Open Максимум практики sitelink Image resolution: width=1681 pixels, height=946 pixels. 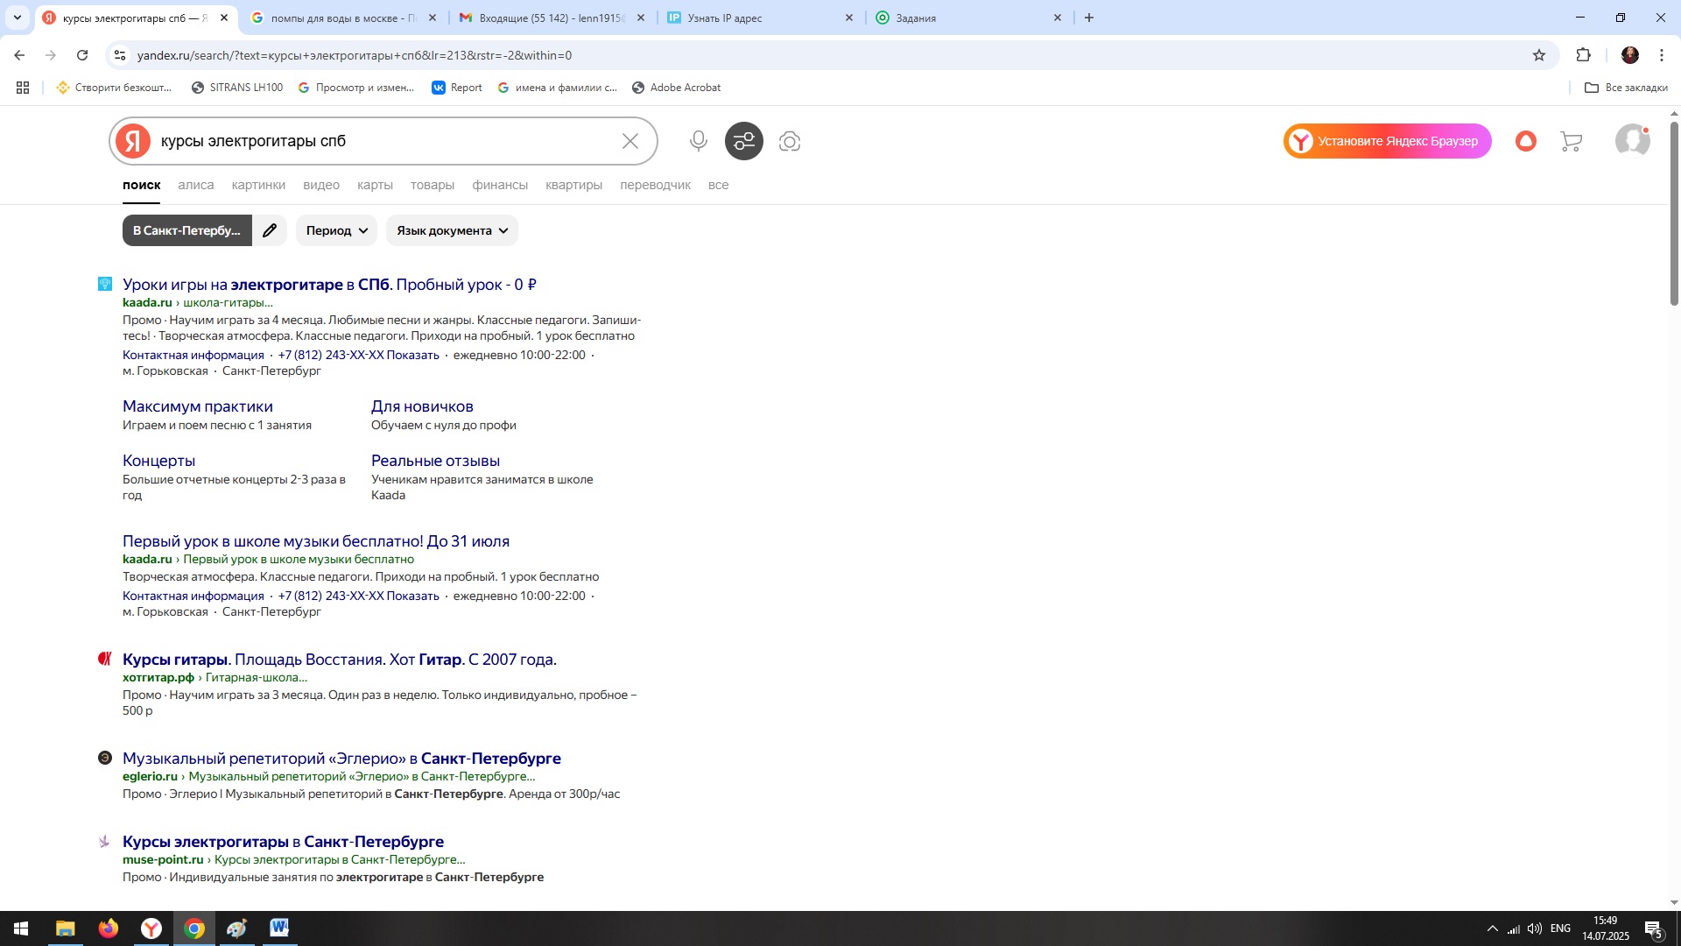click(x=198, y=406)
